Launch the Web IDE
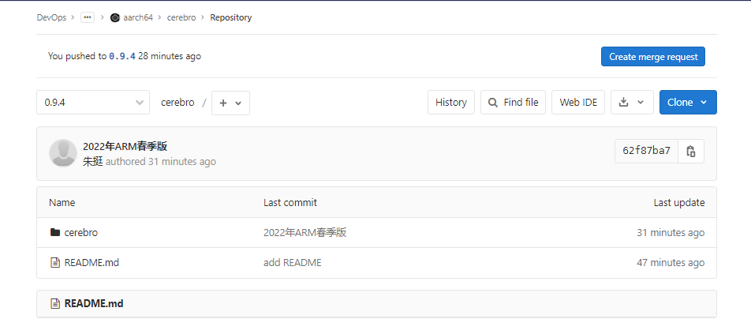751x334 pixels. 578,102
